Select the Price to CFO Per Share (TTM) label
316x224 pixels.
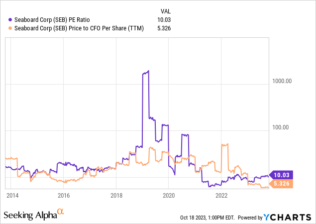79,28
